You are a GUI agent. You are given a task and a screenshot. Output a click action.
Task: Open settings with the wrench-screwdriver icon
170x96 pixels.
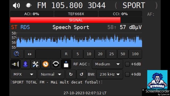(35, 64)
